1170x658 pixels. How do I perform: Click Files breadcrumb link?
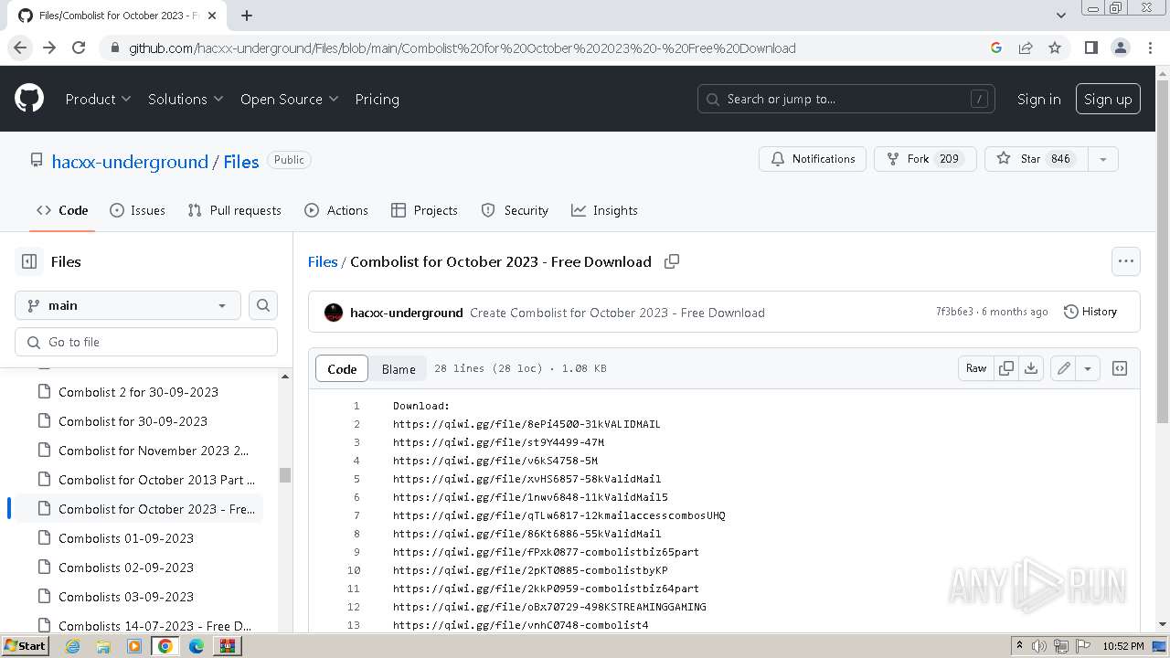click(323, 261)
